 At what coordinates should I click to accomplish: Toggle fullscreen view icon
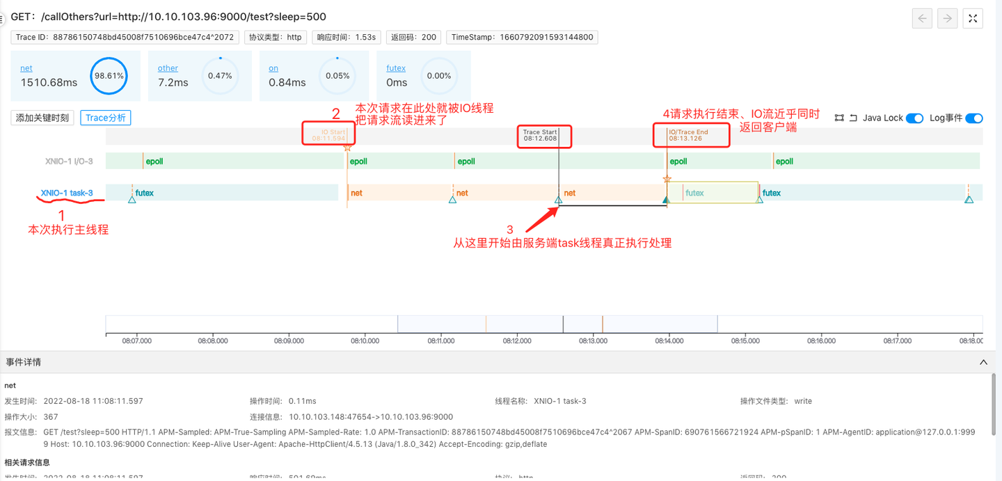pyautogui.click(x=973, y=19)
